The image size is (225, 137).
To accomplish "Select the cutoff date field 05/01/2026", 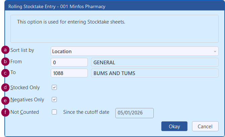I will [x=134, y=113].
